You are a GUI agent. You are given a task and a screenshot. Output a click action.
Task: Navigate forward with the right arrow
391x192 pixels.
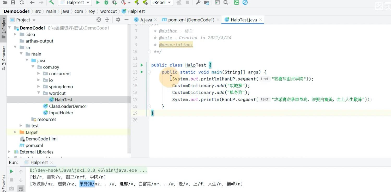41,3
